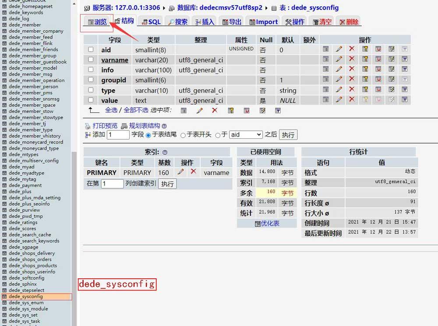Open the 导出 tab
The height and width of the screenshot is (326, 438).
[232, 22]
